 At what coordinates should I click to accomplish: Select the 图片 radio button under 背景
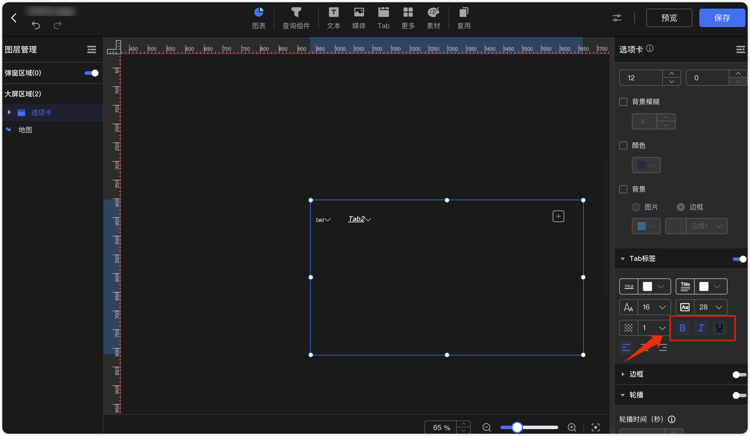coord(636,207)
